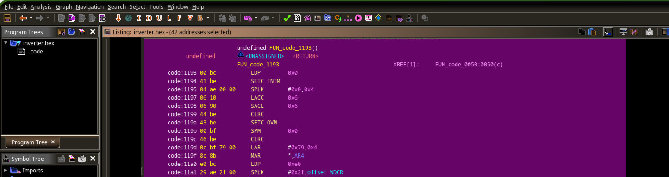
Task: Go to next non-function V icon
Action: pos(190,18)
